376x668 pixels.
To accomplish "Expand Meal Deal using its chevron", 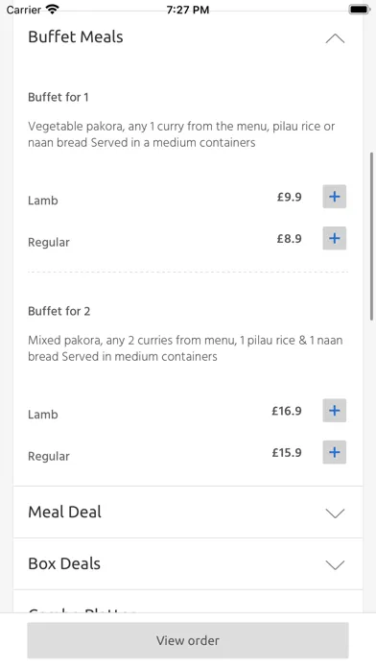I will 335,513.
